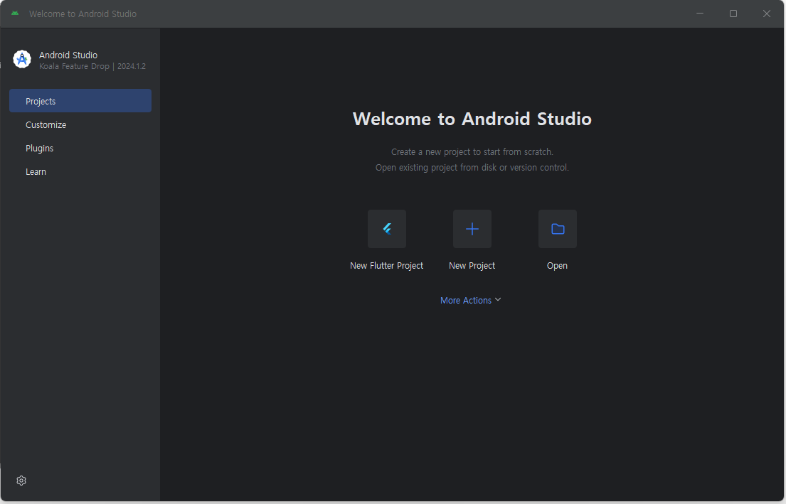Go to the Learn tab
Viewport: 786px width, 504px height.
tap(80, 172)
